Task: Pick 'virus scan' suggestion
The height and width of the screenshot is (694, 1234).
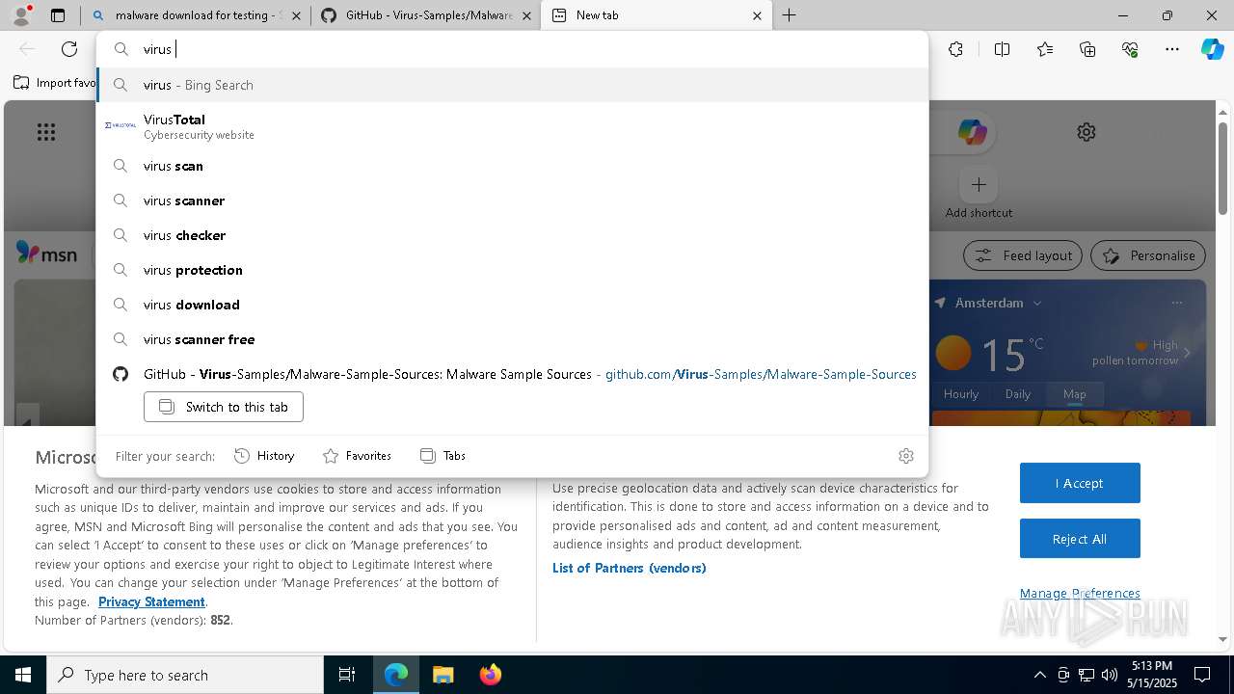Action: [x=512, y=166]
